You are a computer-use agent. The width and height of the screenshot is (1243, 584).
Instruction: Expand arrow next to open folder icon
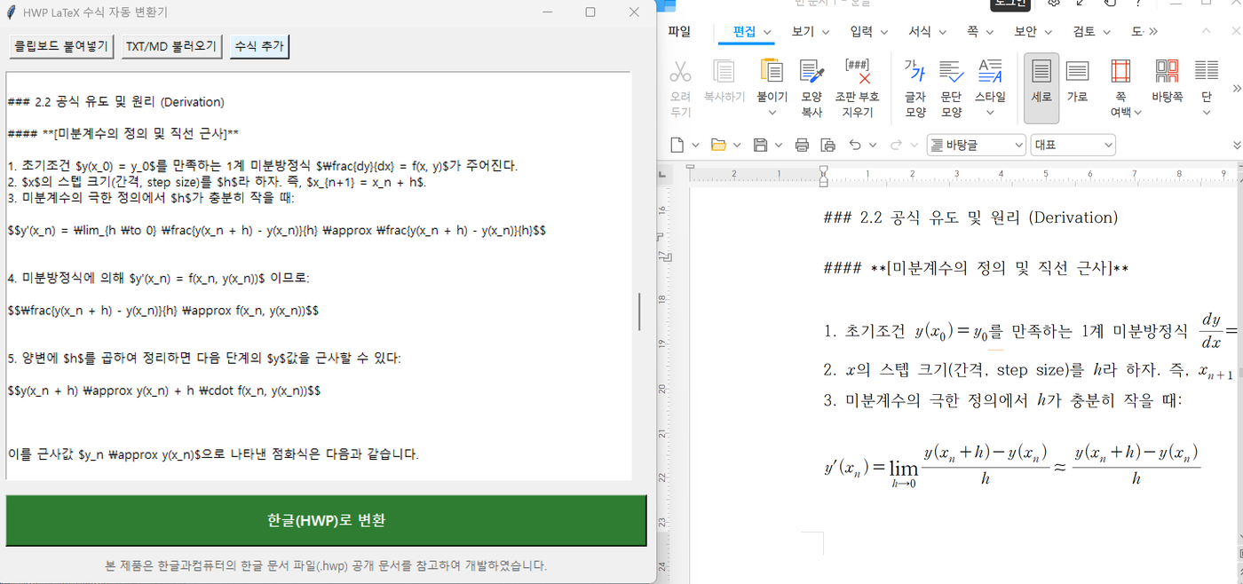[x=737, y=145]
